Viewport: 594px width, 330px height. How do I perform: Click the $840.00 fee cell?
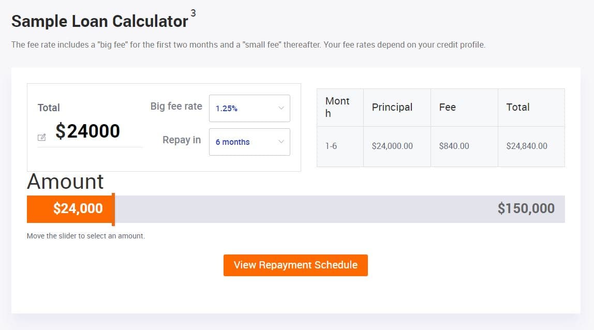(454, 146)
